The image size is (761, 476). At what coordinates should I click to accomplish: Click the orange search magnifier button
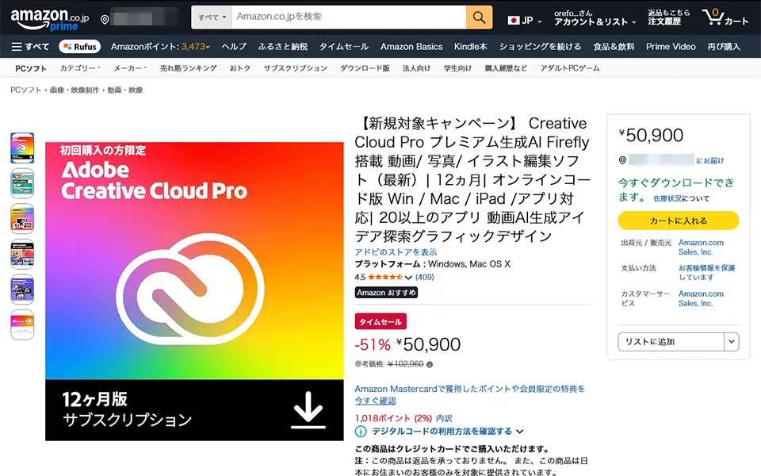tap(479, 17)
